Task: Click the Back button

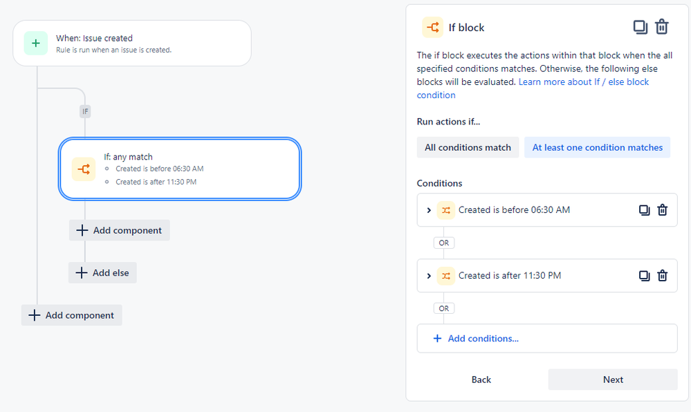Action: [481, 380]
